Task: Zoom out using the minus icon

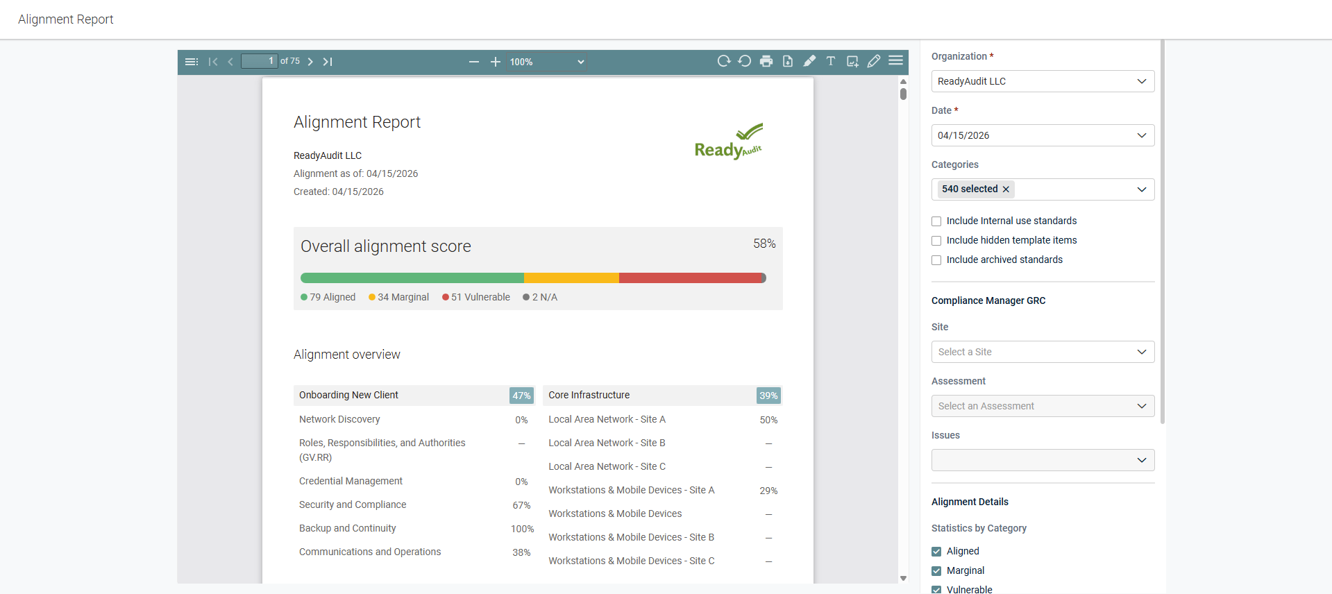Action: pyautogui.click(x=473, y=62)
